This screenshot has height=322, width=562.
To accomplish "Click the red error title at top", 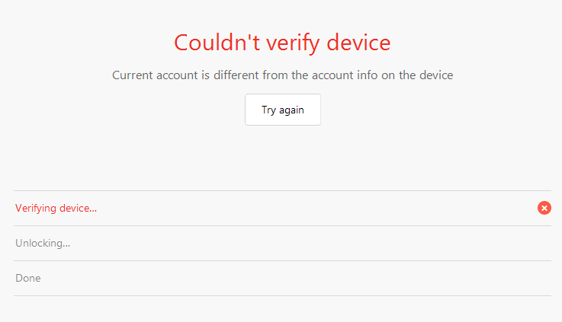I will (x=282, y=43).
